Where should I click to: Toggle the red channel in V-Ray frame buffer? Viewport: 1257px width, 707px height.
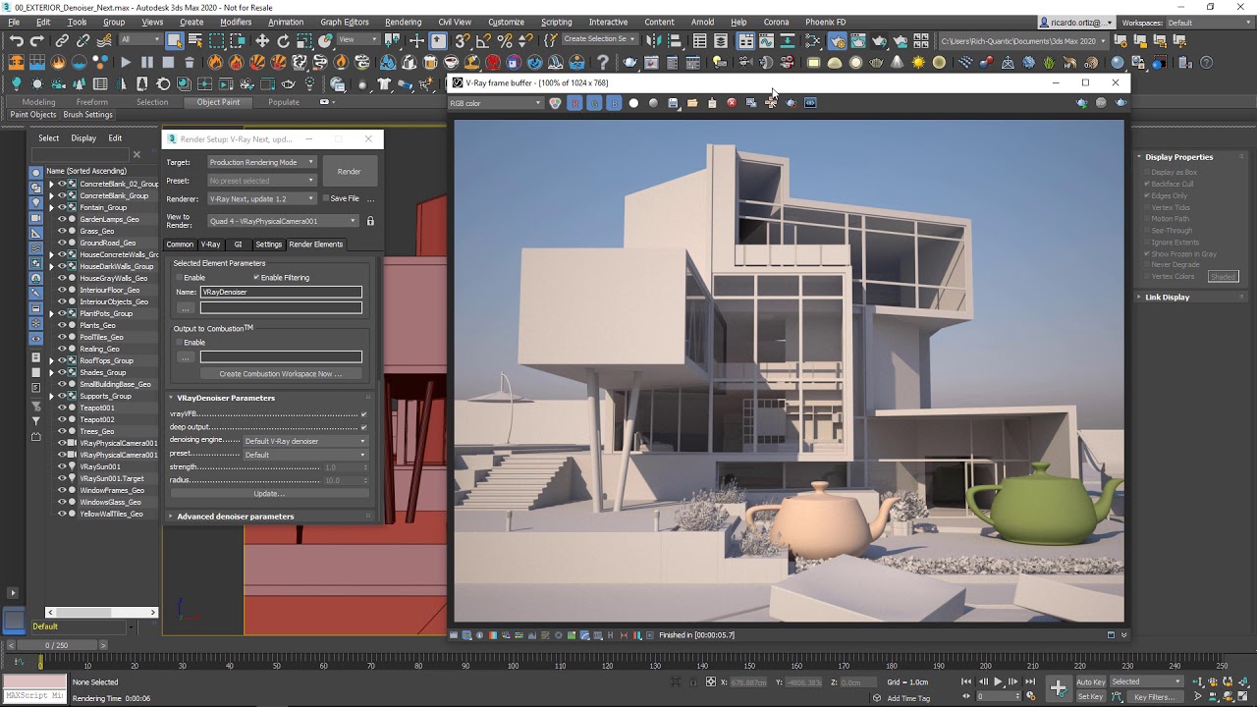point(574,103)
